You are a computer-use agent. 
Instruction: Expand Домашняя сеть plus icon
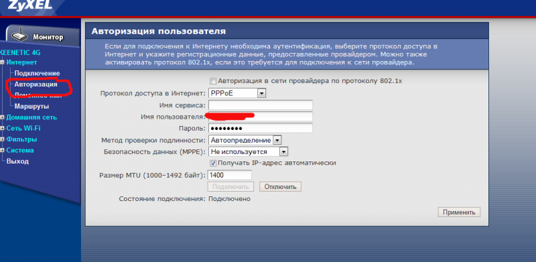3,117
